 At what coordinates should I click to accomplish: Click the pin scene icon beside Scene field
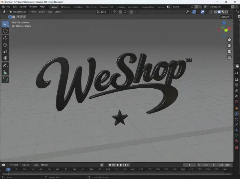click(x=192, y=7)
